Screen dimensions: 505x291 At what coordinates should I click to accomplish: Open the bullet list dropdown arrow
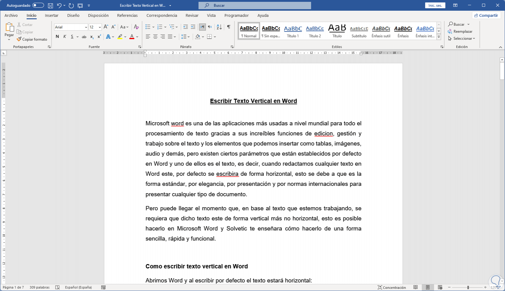[153, 27]
